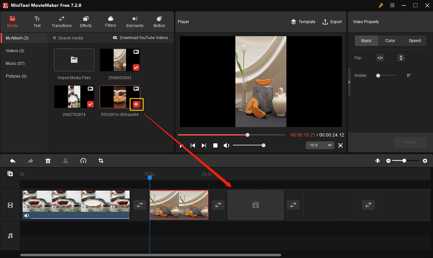Skip to next frame in player
Screen dimensions: 433x258
(204, 146)
